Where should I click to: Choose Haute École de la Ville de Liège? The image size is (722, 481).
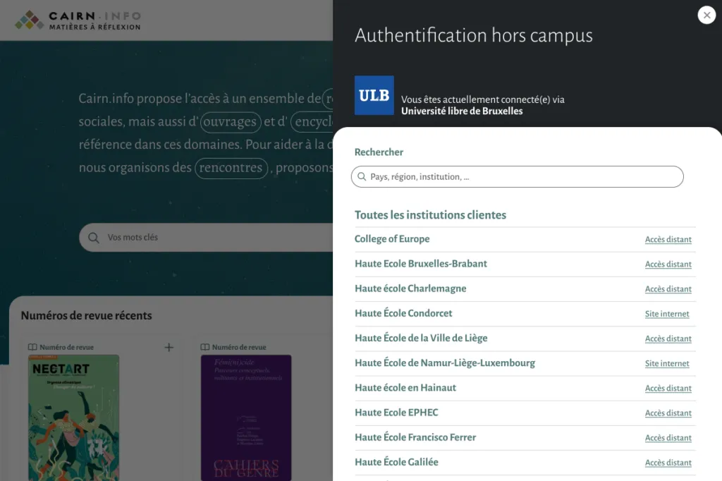[x=421, y=338]
